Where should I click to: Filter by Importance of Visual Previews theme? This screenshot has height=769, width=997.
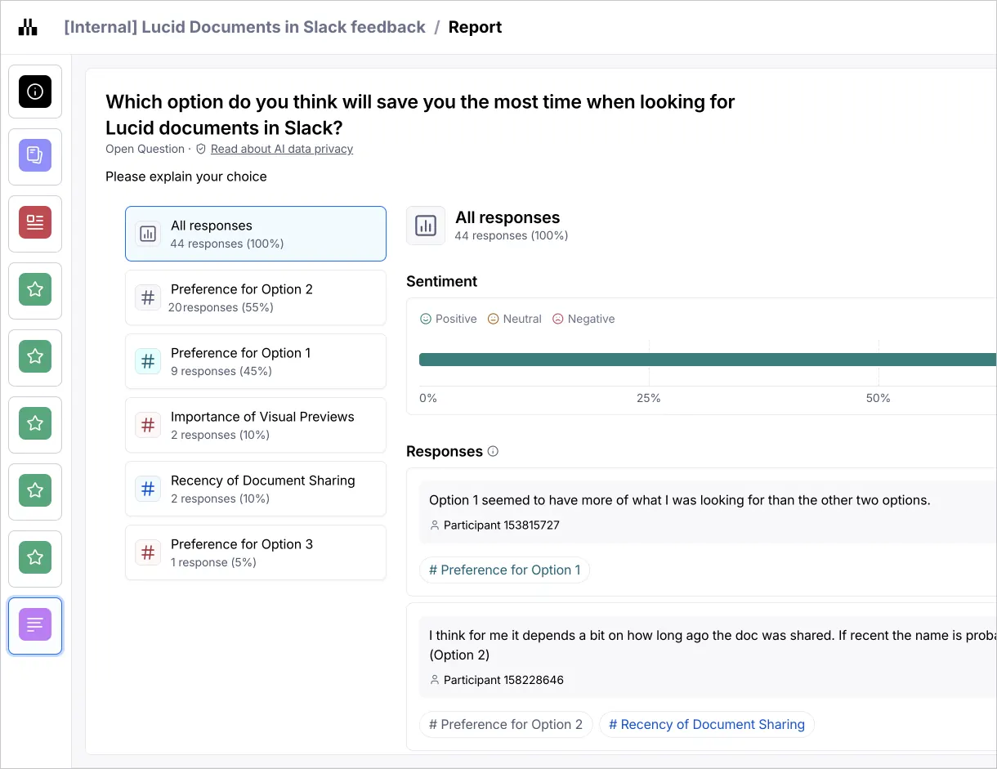tap(256, 425)
